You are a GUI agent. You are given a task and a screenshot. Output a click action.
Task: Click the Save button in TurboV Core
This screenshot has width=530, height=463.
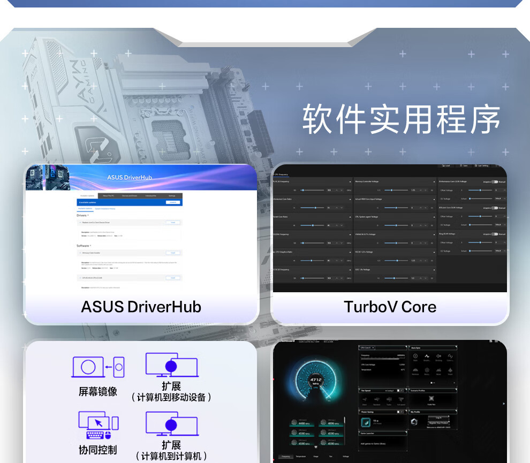(x=464, y=166)
